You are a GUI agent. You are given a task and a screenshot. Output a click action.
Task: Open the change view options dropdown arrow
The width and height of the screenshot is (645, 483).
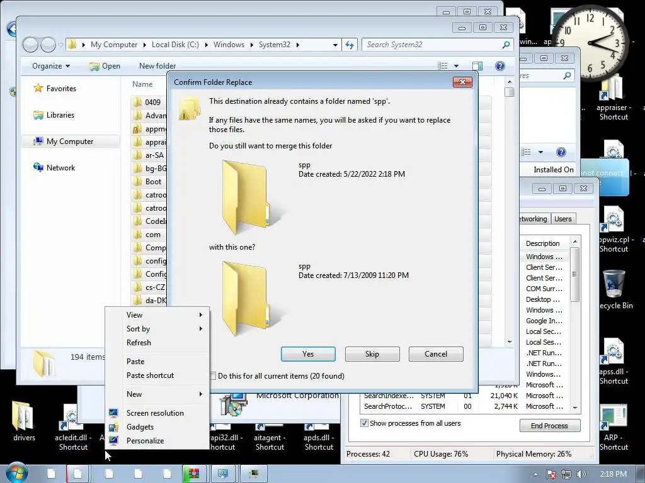(x=456, y=66)
